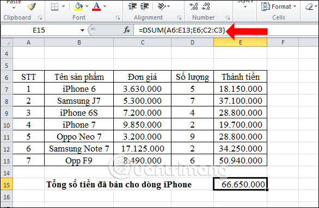This screenshot has width=319, height=208.
Task: Click the Tổng số tiền đã bán label
Action: 119,185
